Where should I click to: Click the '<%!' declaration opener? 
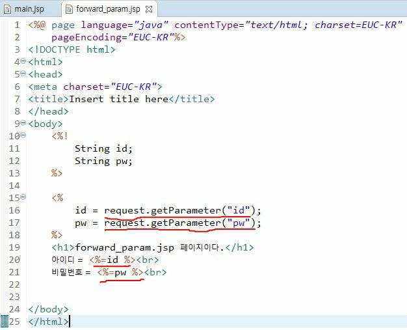[x=60, y=136]
